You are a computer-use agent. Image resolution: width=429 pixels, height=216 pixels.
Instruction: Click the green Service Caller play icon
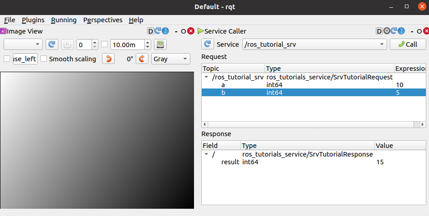(200, 31)
